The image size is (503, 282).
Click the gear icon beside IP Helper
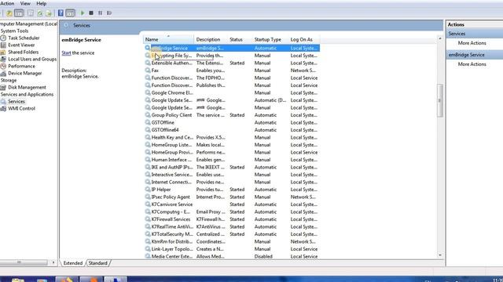click(148, 190)
